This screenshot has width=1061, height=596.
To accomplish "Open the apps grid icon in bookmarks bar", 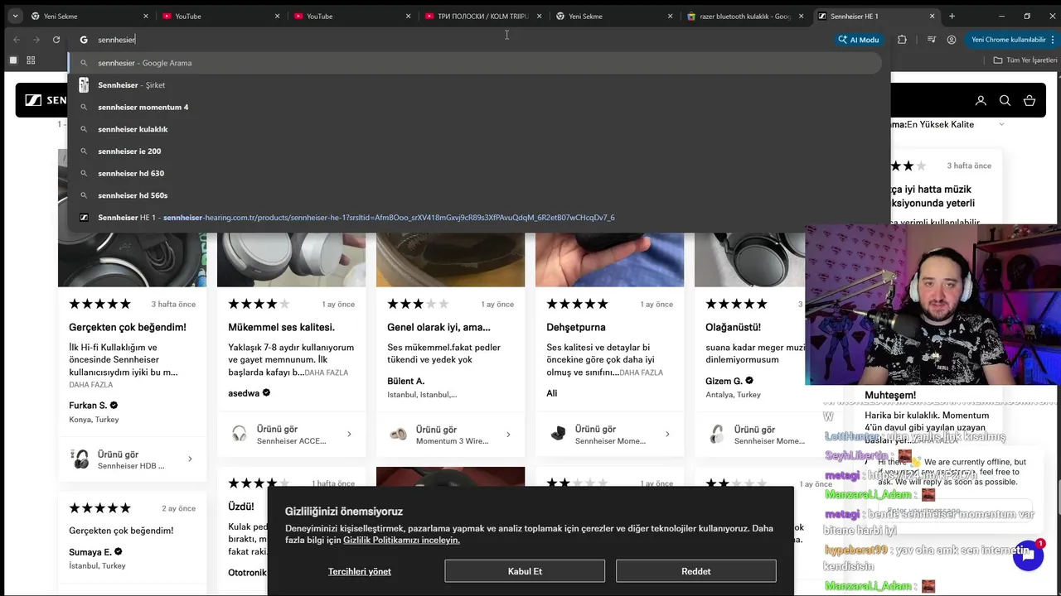I will point(31,60).
